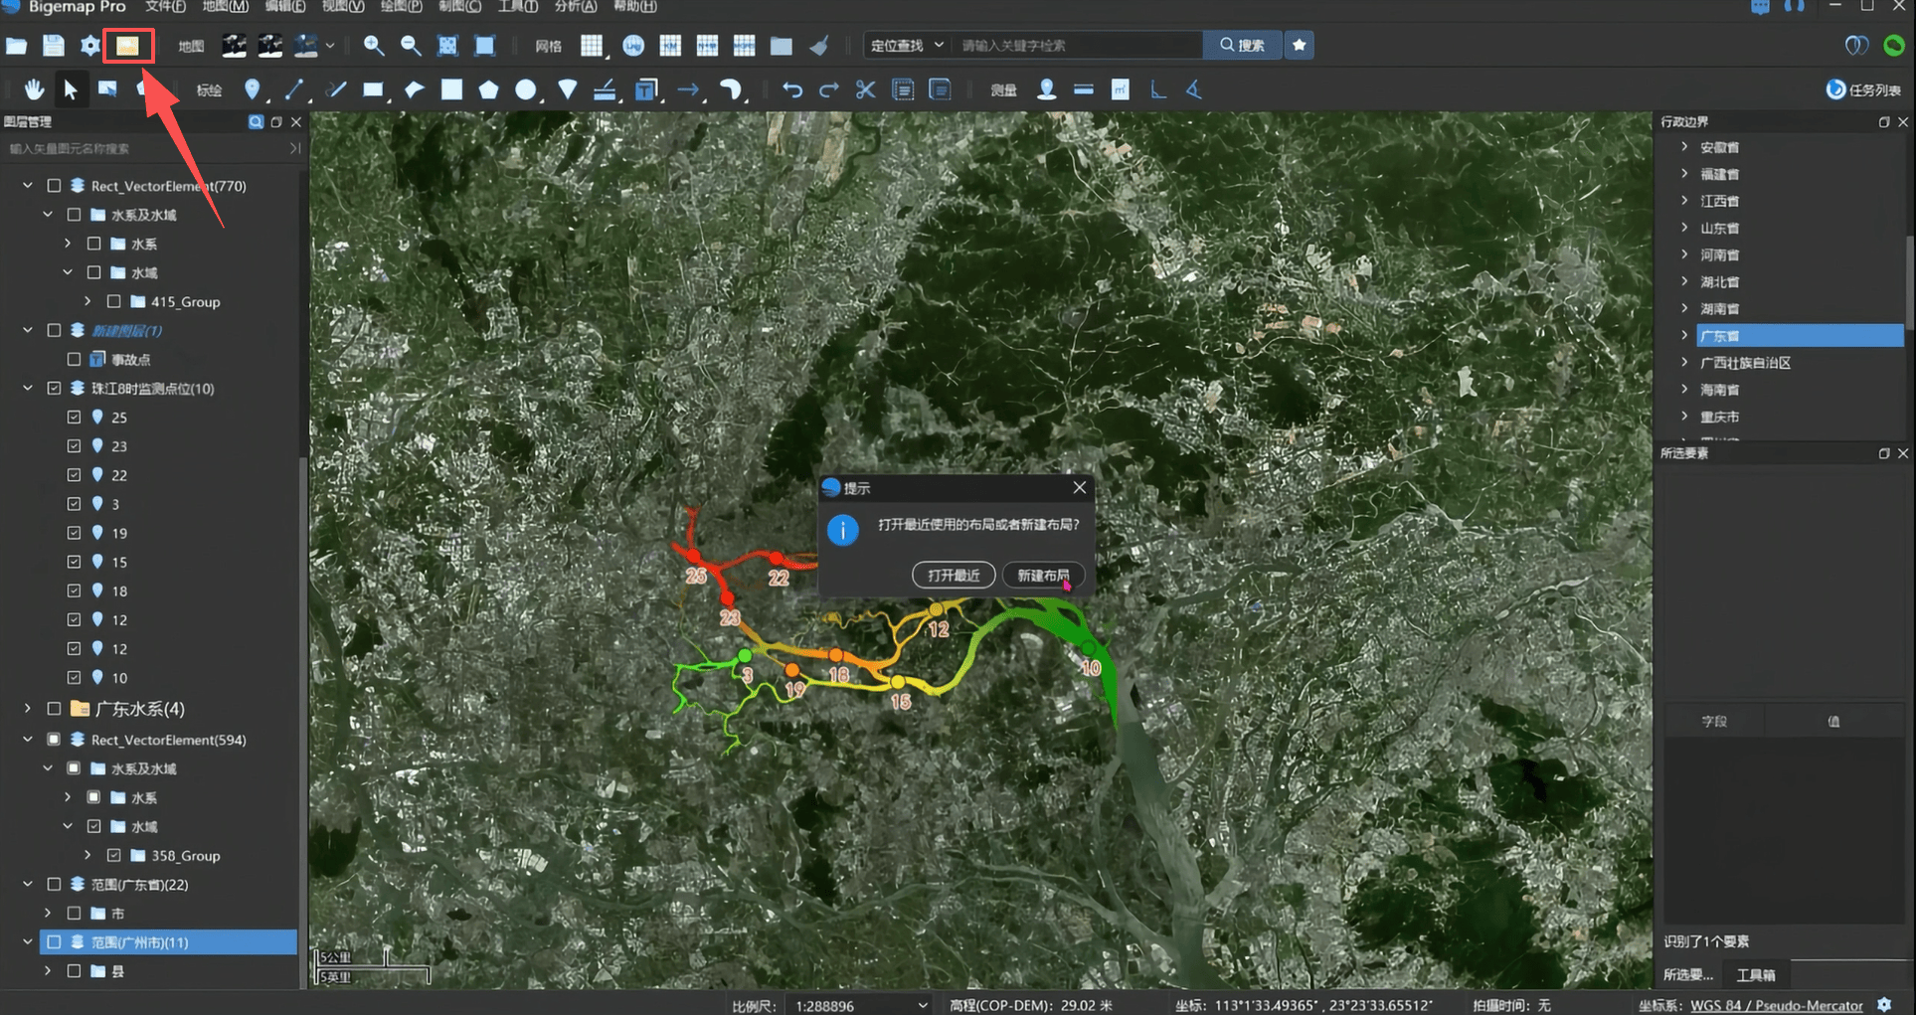This screenshot has width=1916, height=1015.
Task: Click the star favorites button
Action: click(x=1299, y=46)
